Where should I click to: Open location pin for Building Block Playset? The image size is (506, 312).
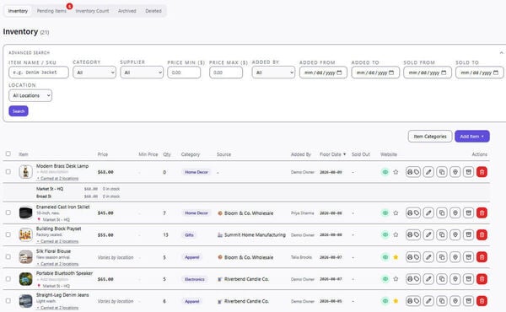(455, 235)
